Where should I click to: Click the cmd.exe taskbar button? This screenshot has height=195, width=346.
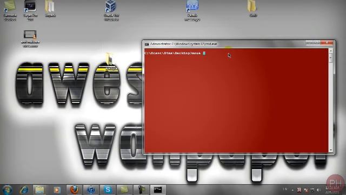(158, 190)
